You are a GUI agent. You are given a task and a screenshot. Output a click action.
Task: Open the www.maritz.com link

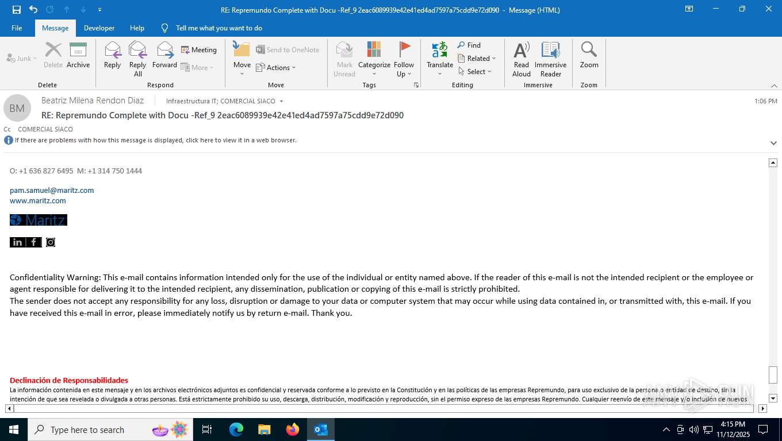(38, 200)
